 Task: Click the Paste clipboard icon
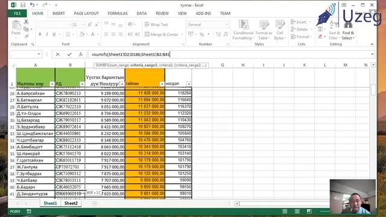pos(16,25)
